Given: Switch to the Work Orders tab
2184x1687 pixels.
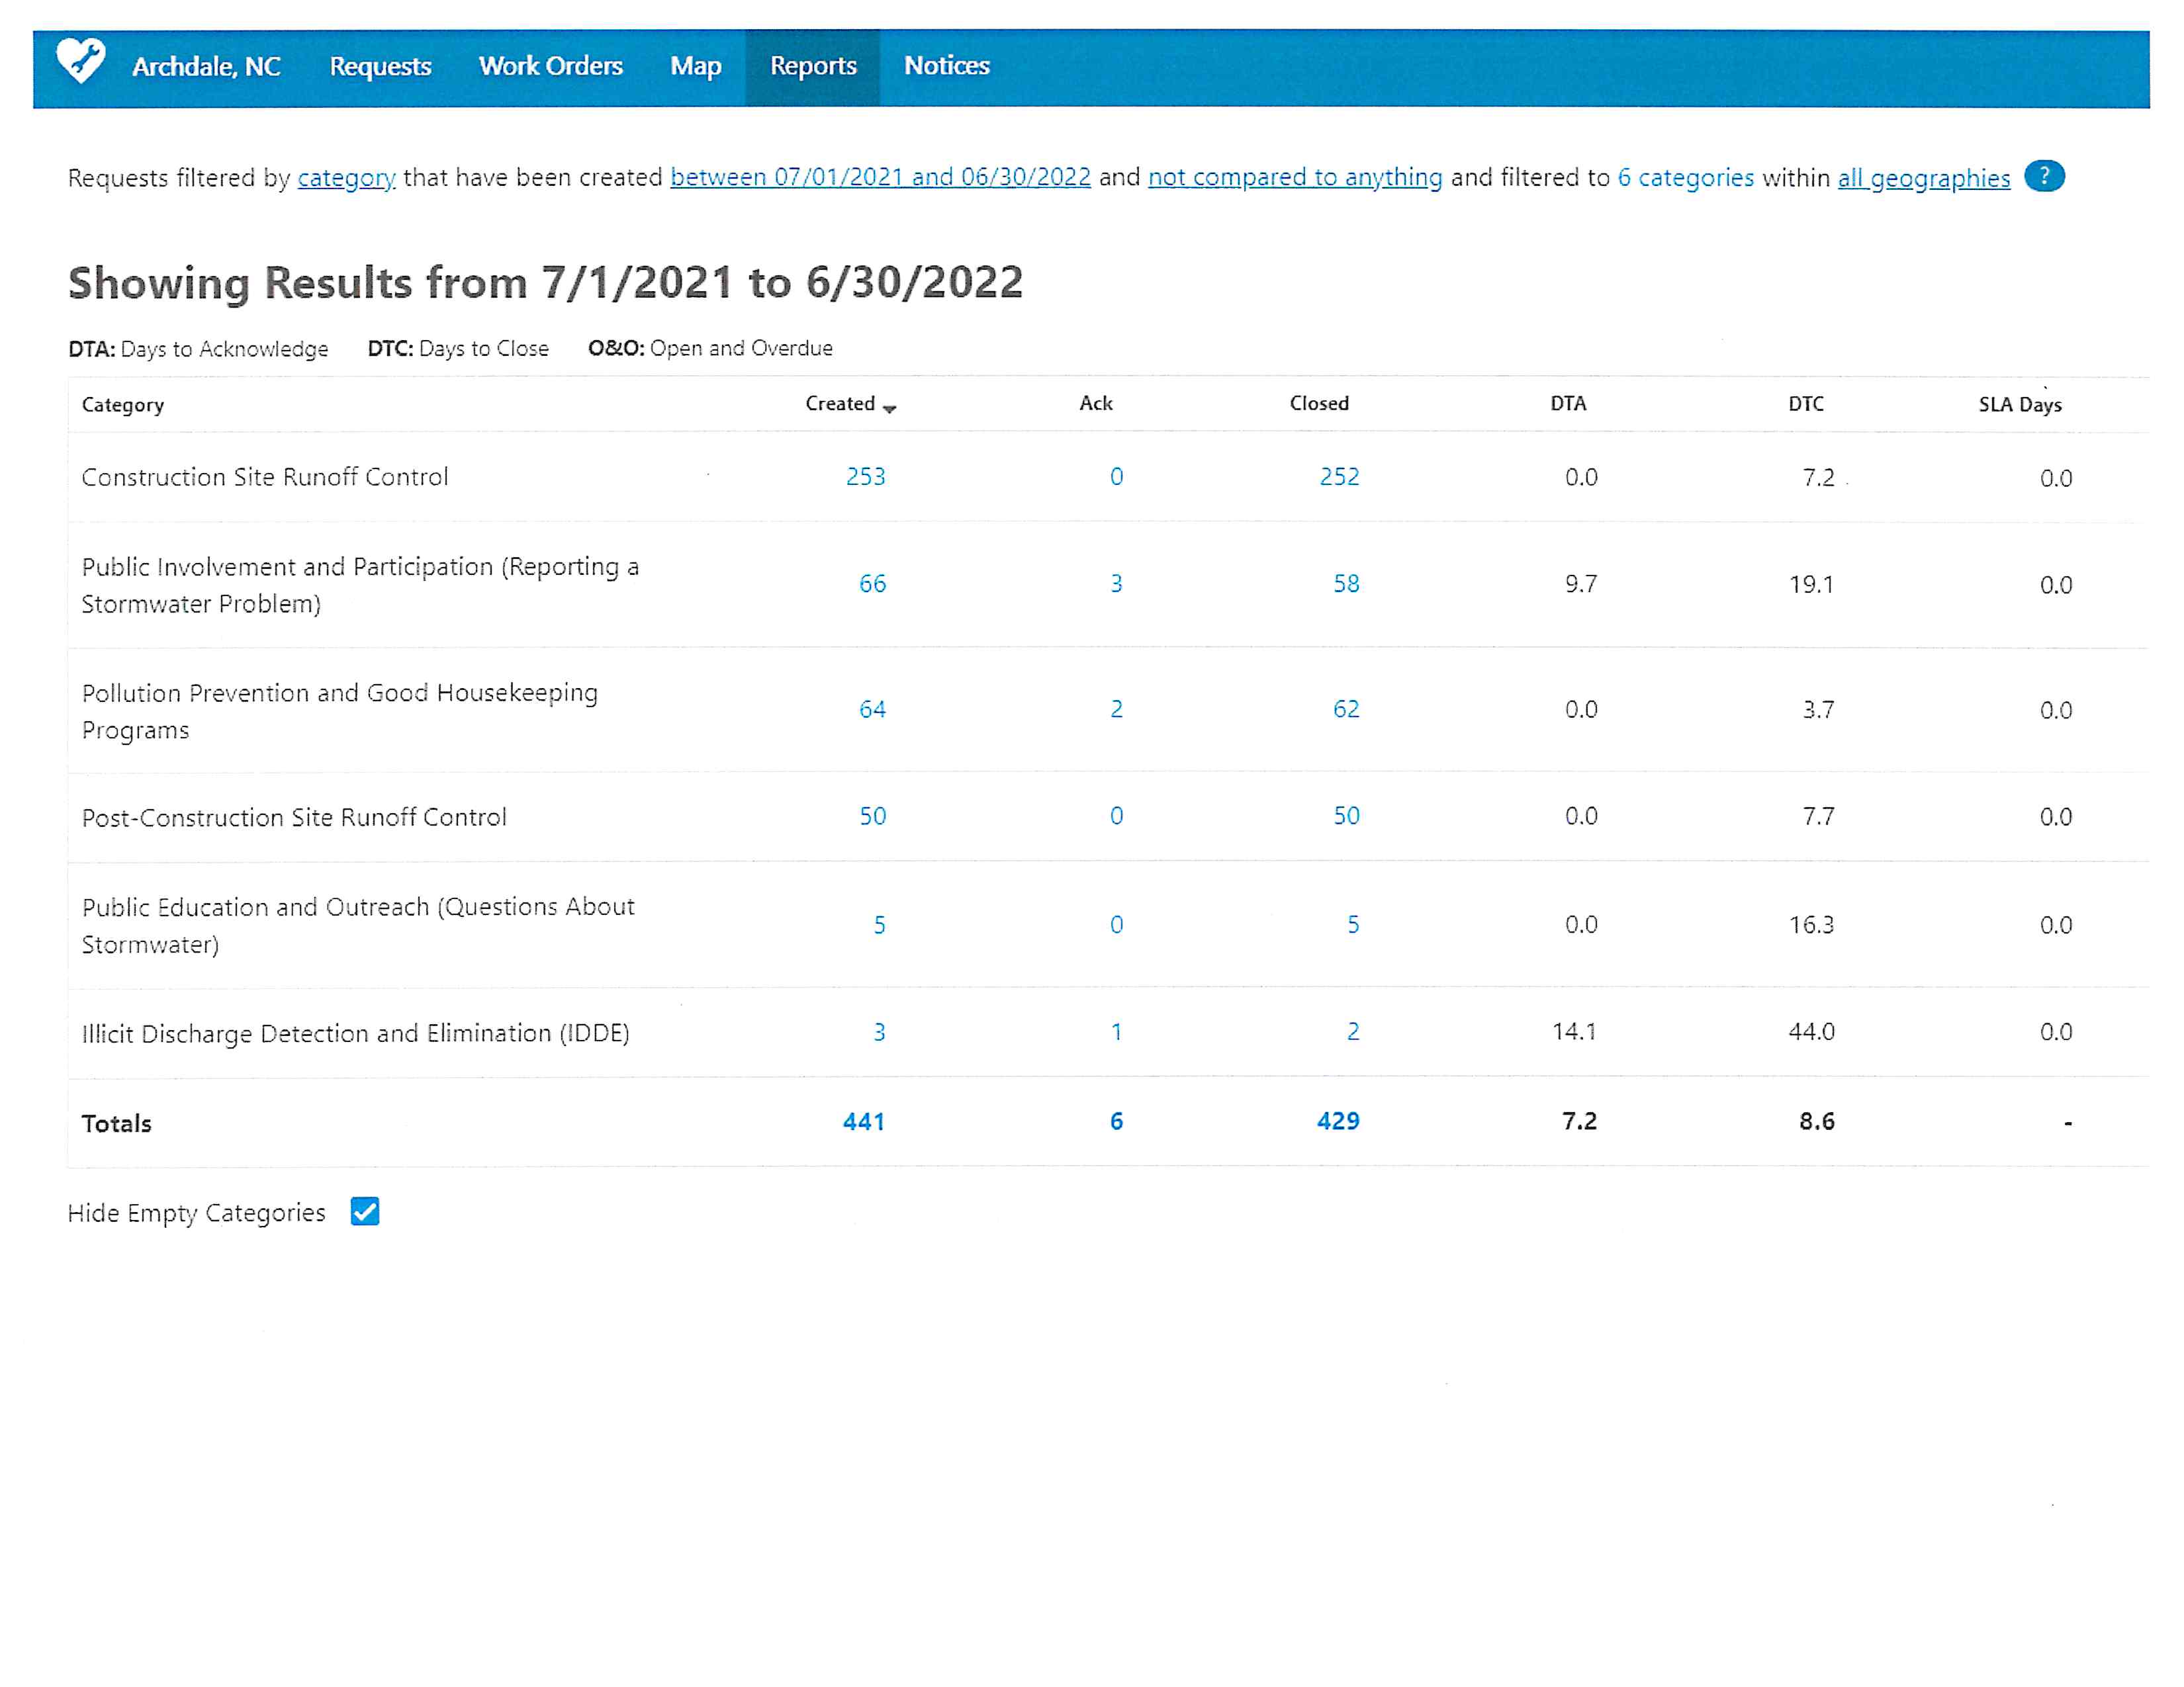Looking at the screenshot, I should click(x=551, y=66).
